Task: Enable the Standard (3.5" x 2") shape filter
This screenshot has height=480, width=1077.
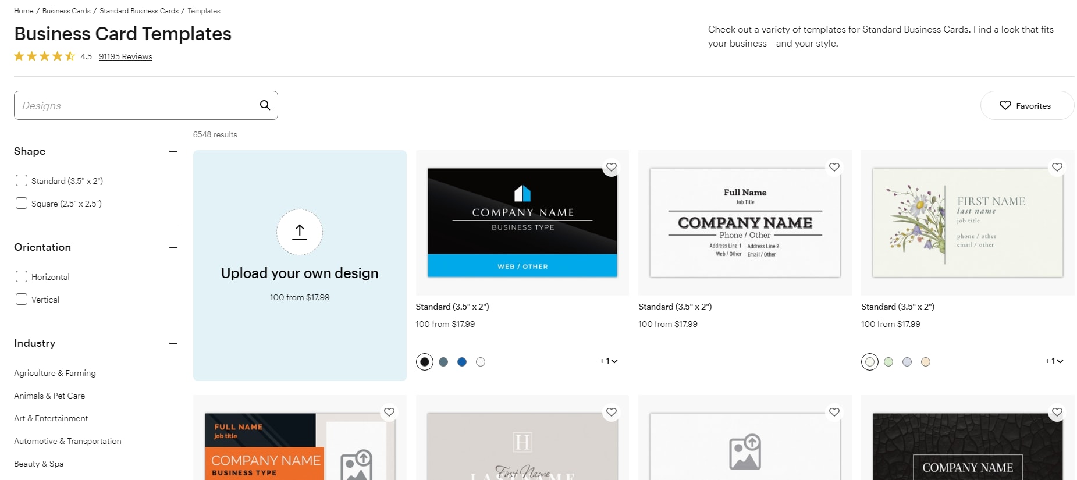Action: click(22, 180)
